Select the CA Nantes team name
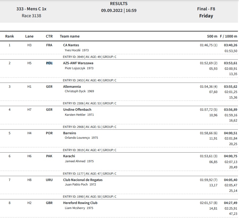This screenshot has width=239, height=218. 71,45
